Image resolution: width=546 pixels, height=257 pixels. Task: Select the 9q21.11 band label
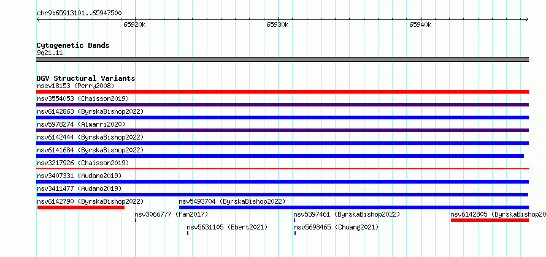[50, 53]
